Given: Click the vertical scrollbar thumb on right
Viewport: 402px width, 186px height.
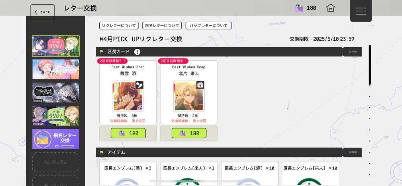Looking at the screenshot, I should pyautogui.click(x=369, y=65).
